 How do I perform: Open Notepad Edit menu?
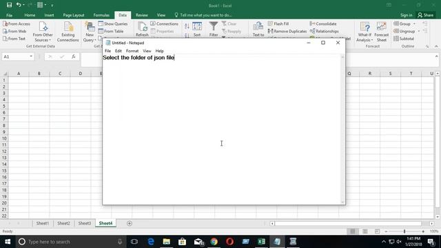pos(119,51)
